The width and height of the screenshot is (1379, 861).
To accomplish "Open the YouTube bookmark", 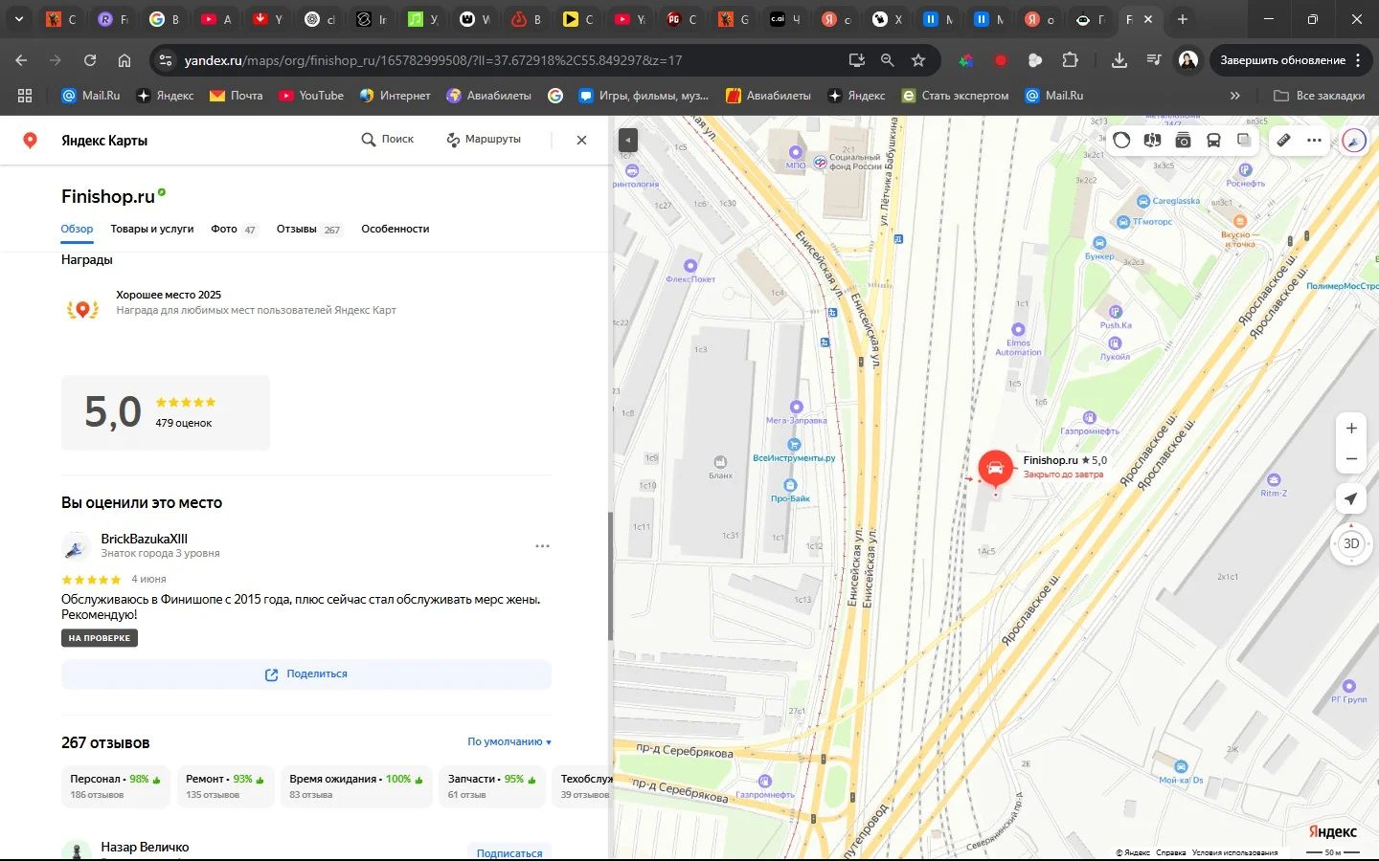I will coord(311,96).
